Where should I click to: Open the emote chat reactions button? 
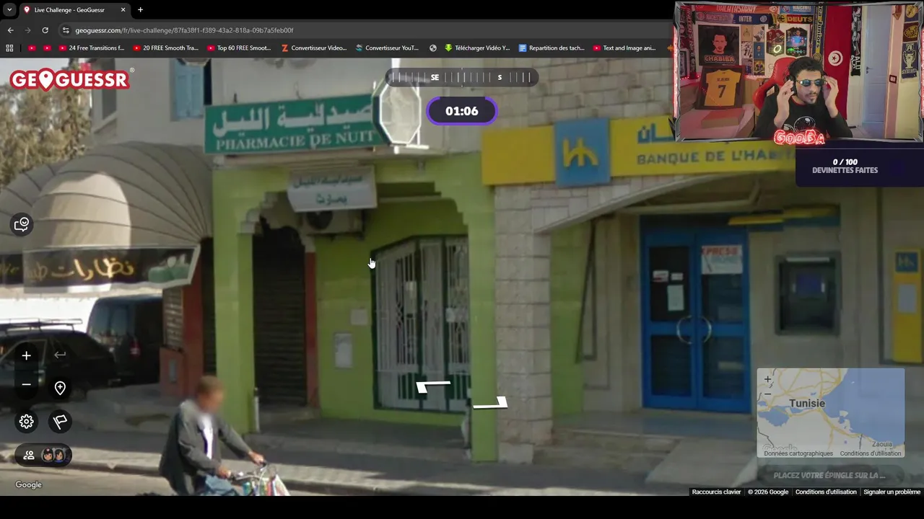coord(22,224)
